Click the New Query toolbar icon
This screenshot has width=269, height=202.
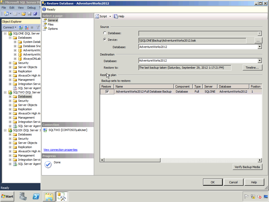point(6,14)
